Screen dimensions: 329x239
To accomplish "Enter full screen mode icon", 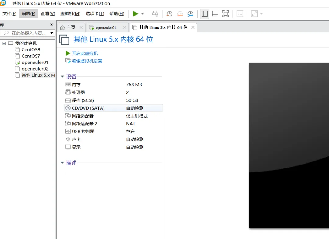I will point(225,14).
